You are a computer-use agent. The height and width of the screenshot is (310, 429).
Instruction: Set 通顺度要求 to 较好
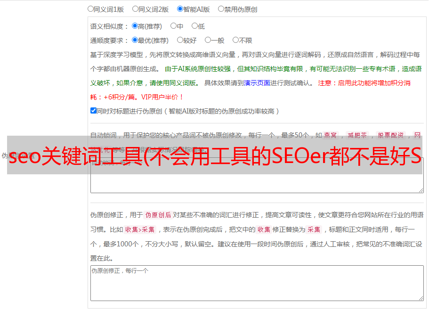pyautogui.click(x=180, y=41)
